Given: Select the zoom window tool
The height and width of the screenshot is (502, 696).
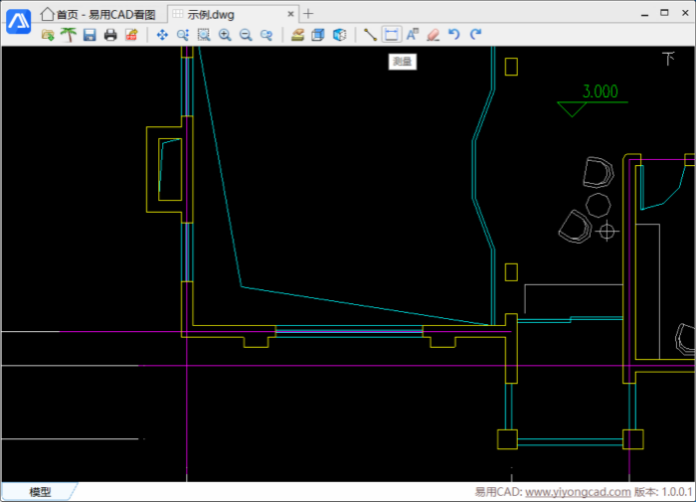Looking at the screenshot, I should click(204, 35).
